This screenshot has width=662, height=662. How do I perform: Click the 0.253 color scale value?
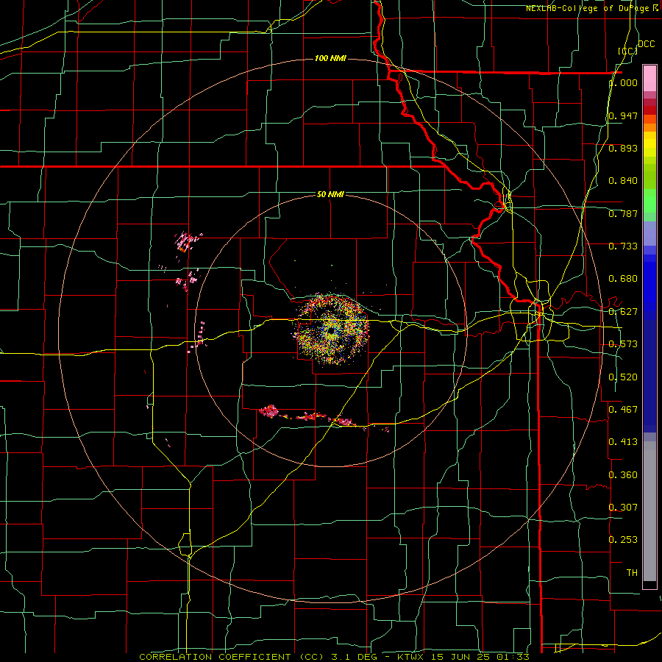tap(623, 540)
